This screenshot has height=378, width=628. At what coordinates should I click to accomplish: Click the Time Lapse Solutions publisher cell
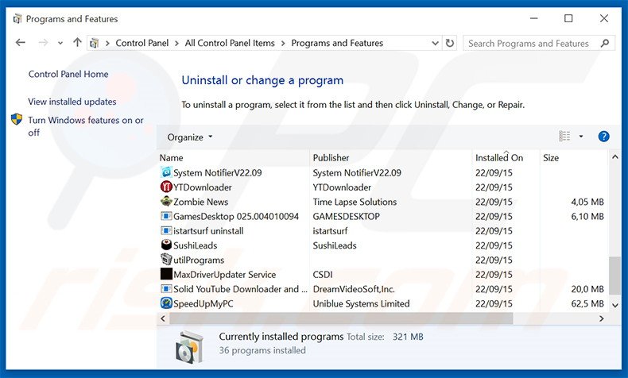(x=355, y=202)
